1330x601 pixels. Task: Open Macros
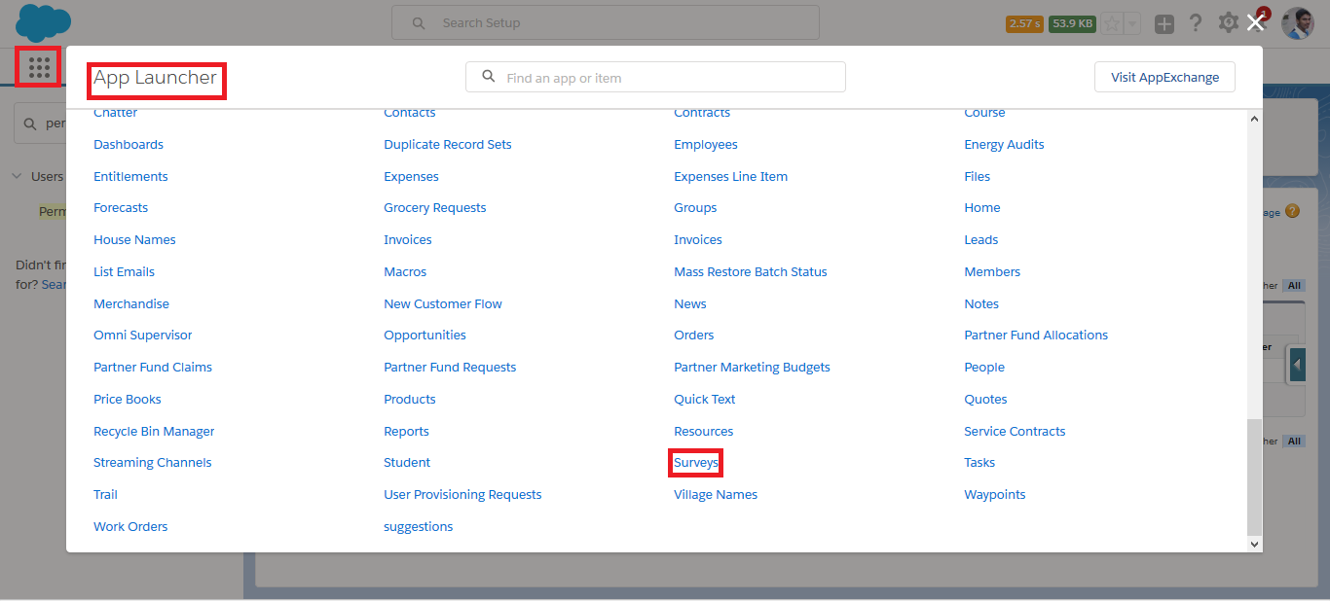(405, 271)
